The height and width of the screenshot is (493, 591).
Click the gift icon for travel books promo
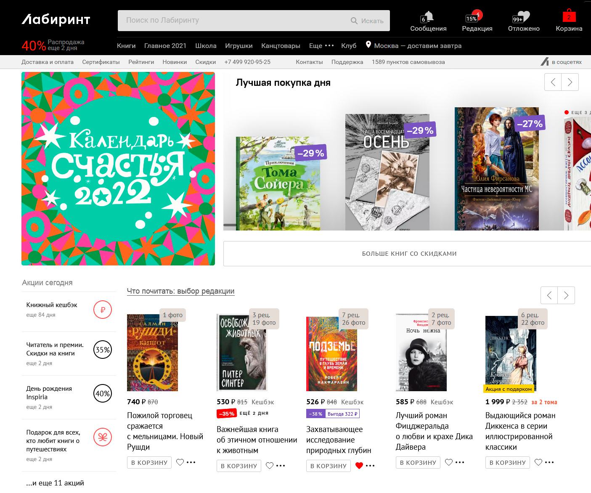(x=103, y=437)
